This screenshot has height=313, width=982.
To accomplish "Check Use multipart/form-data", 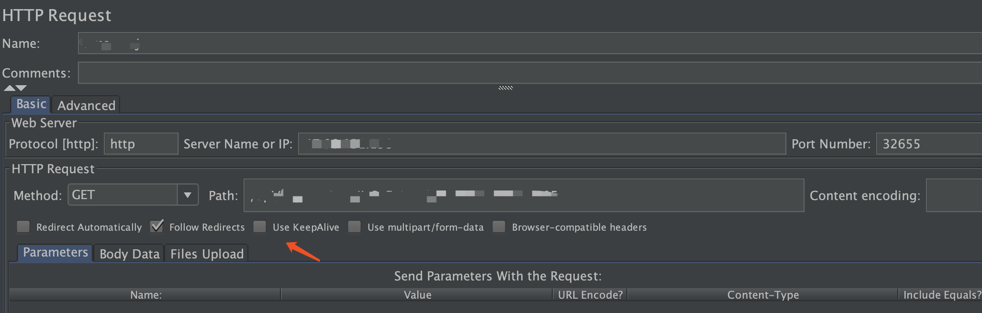I will coord(354,227).
